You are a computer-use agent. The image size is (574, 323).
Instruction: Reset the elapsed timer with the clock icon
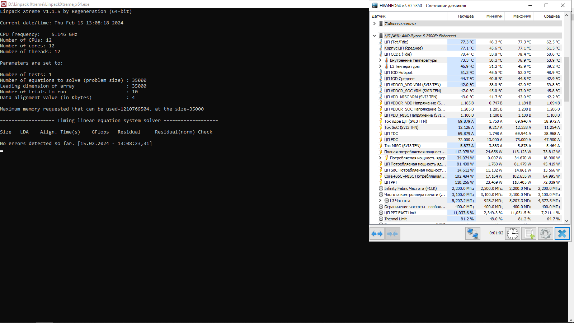[513, 234]
